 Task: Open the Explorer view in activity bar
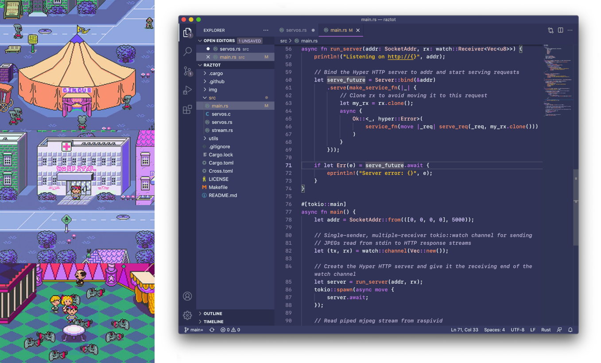(x=187, y=32)
